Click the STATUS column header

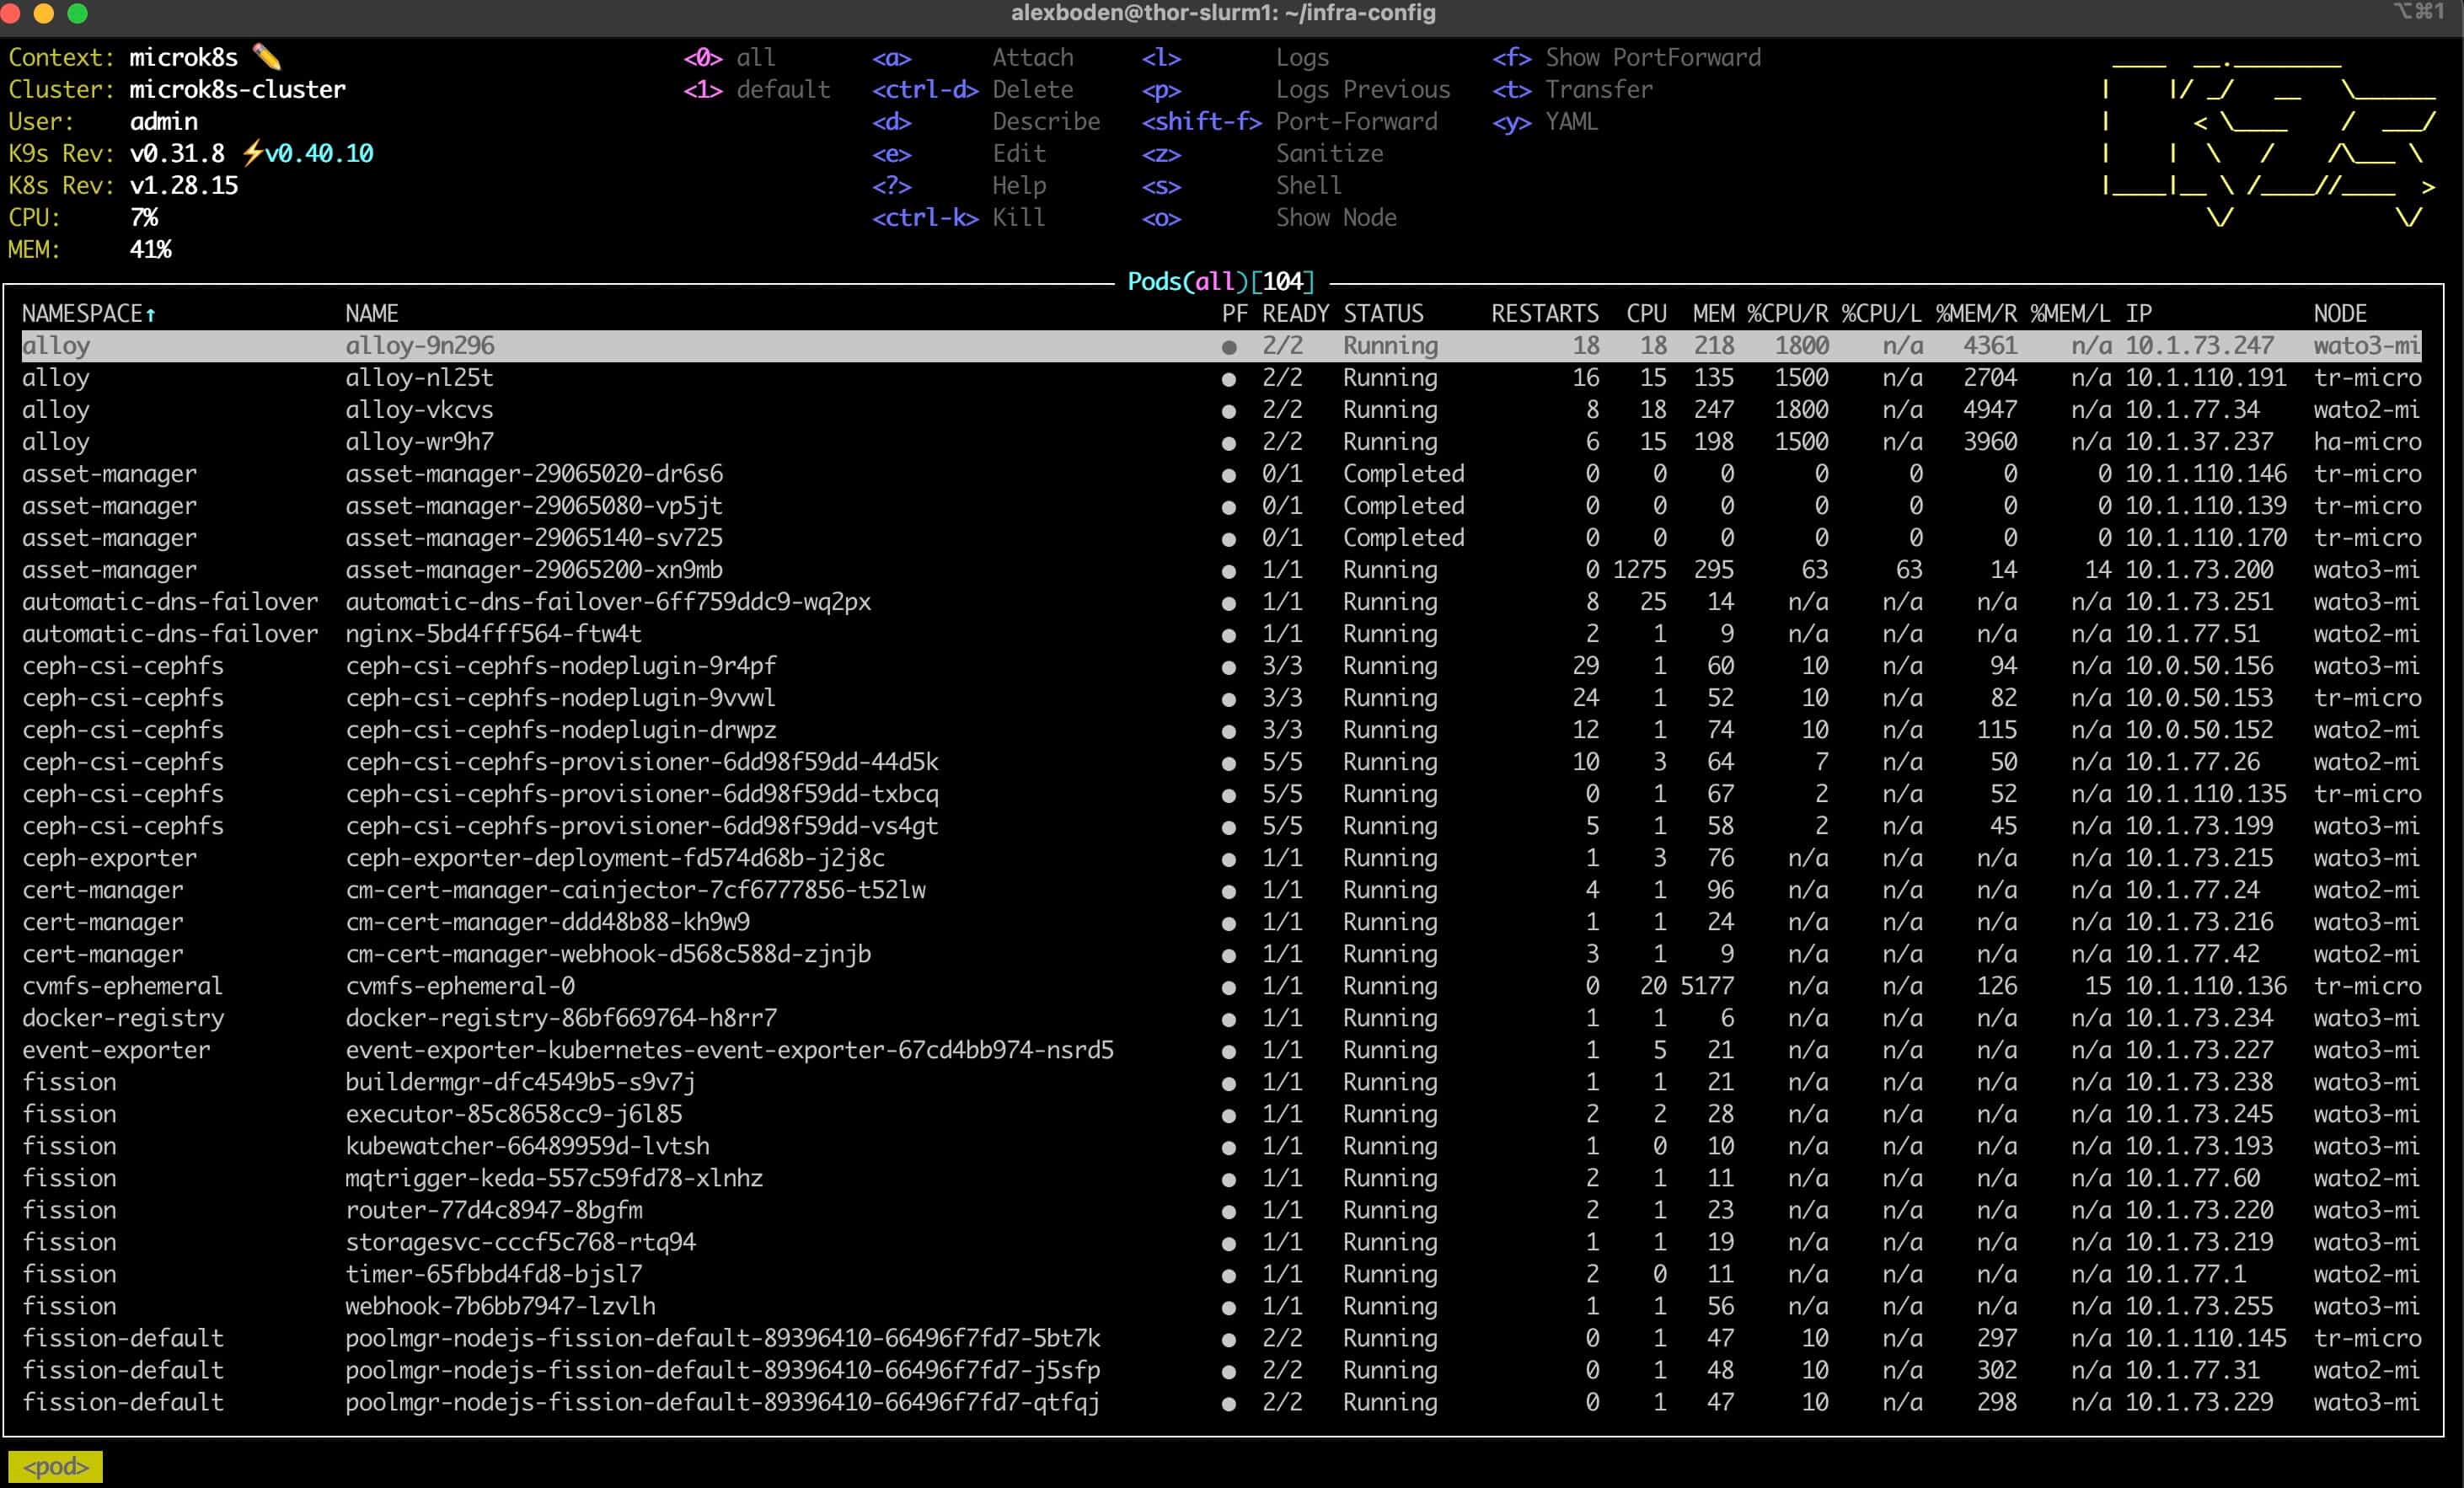click(x=1383, y=314)
